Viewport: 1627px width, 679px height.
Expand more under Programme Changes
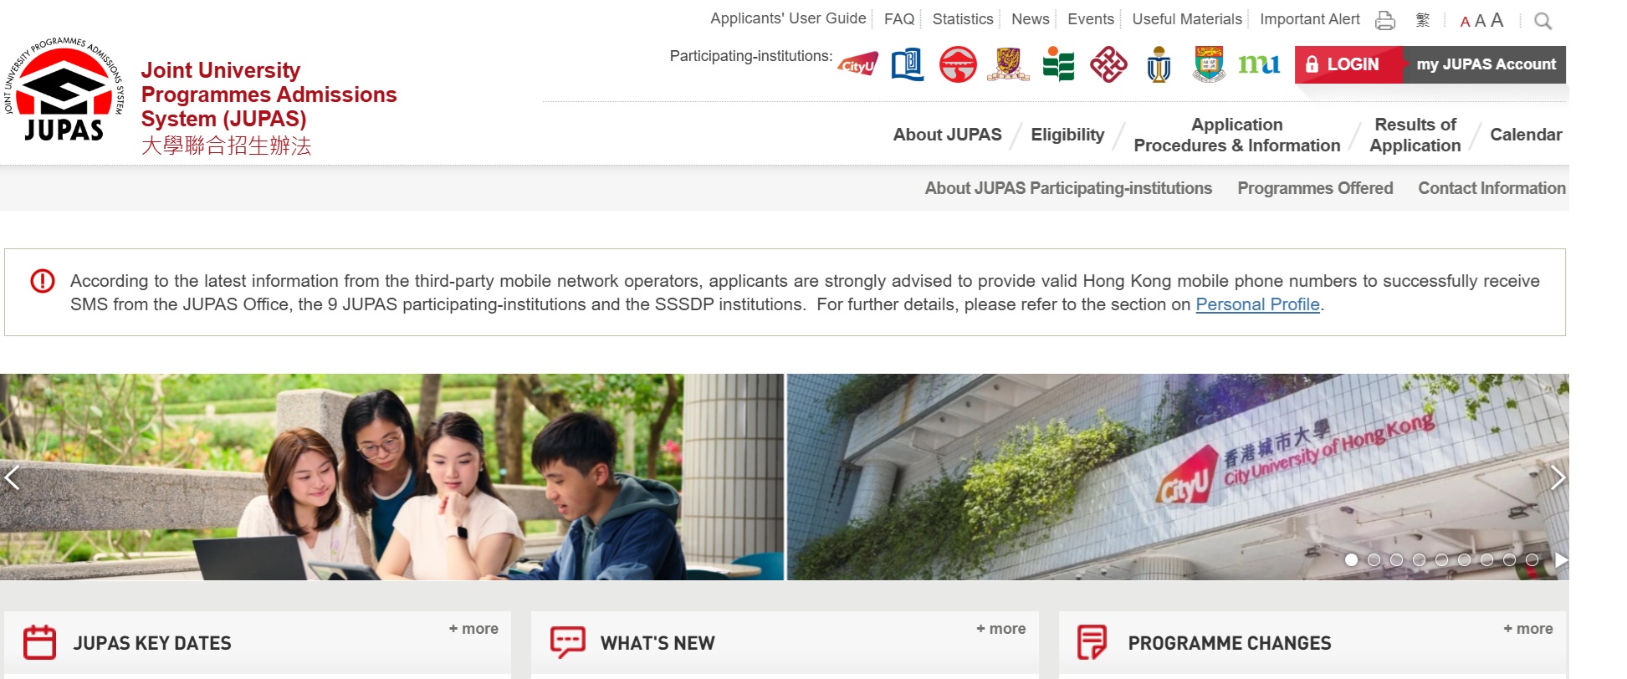click(1527, 629)
